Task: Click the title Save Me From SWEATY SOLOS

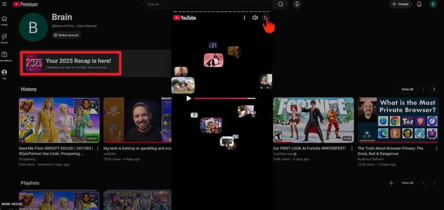Action: pos(56,151)
